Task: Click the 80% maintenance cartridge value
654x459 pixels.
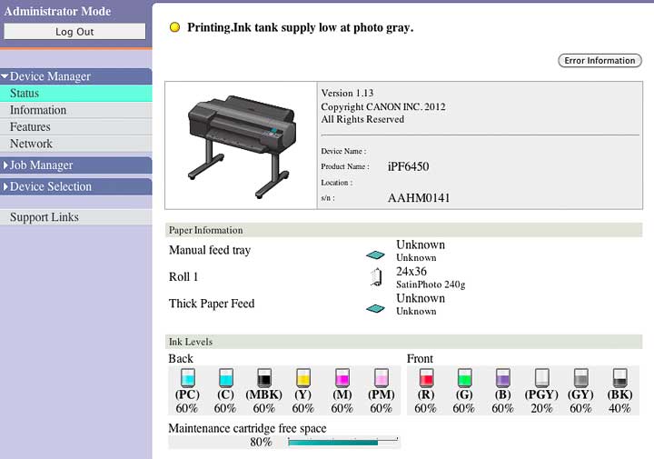Action: coord(261,442)
